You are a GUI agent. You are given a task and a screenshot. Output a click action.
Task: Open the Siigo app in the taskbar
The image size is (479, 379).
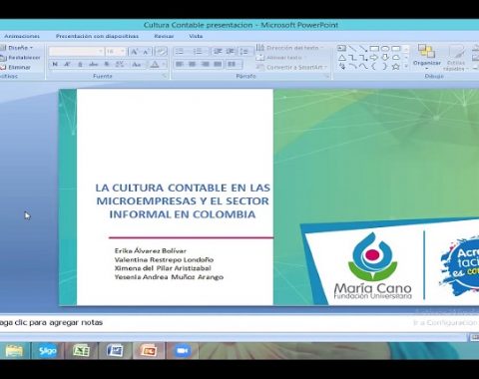(47, 351)
